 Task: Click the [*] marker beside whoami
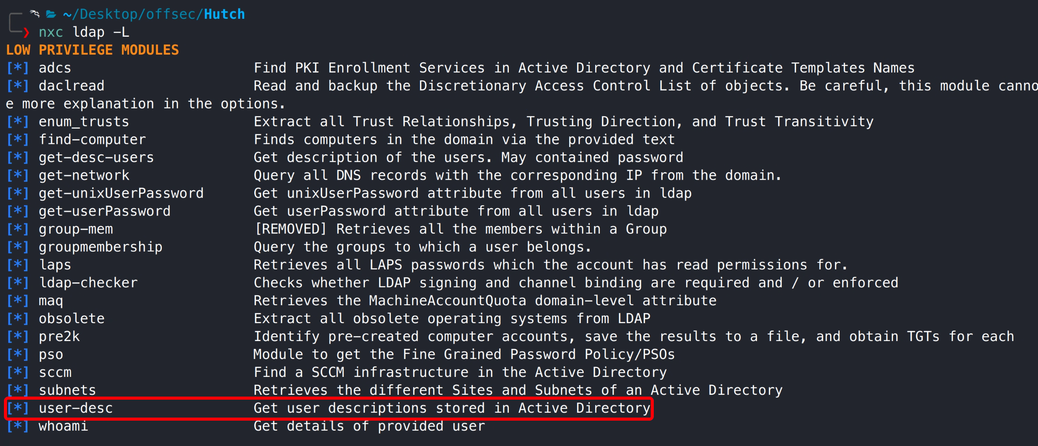[18, 426]
